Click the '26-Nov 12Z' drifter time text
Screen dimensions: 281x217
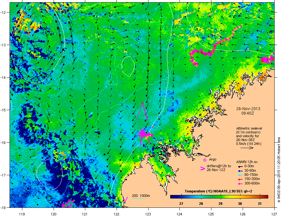tap(216, 170)
